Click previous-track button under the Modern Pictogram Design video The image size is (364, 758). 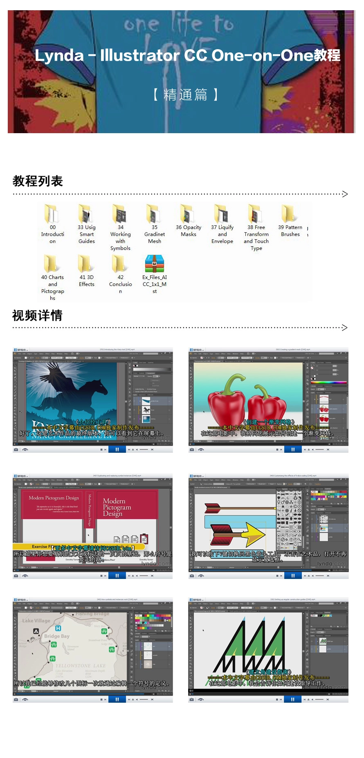pos(105,576)
